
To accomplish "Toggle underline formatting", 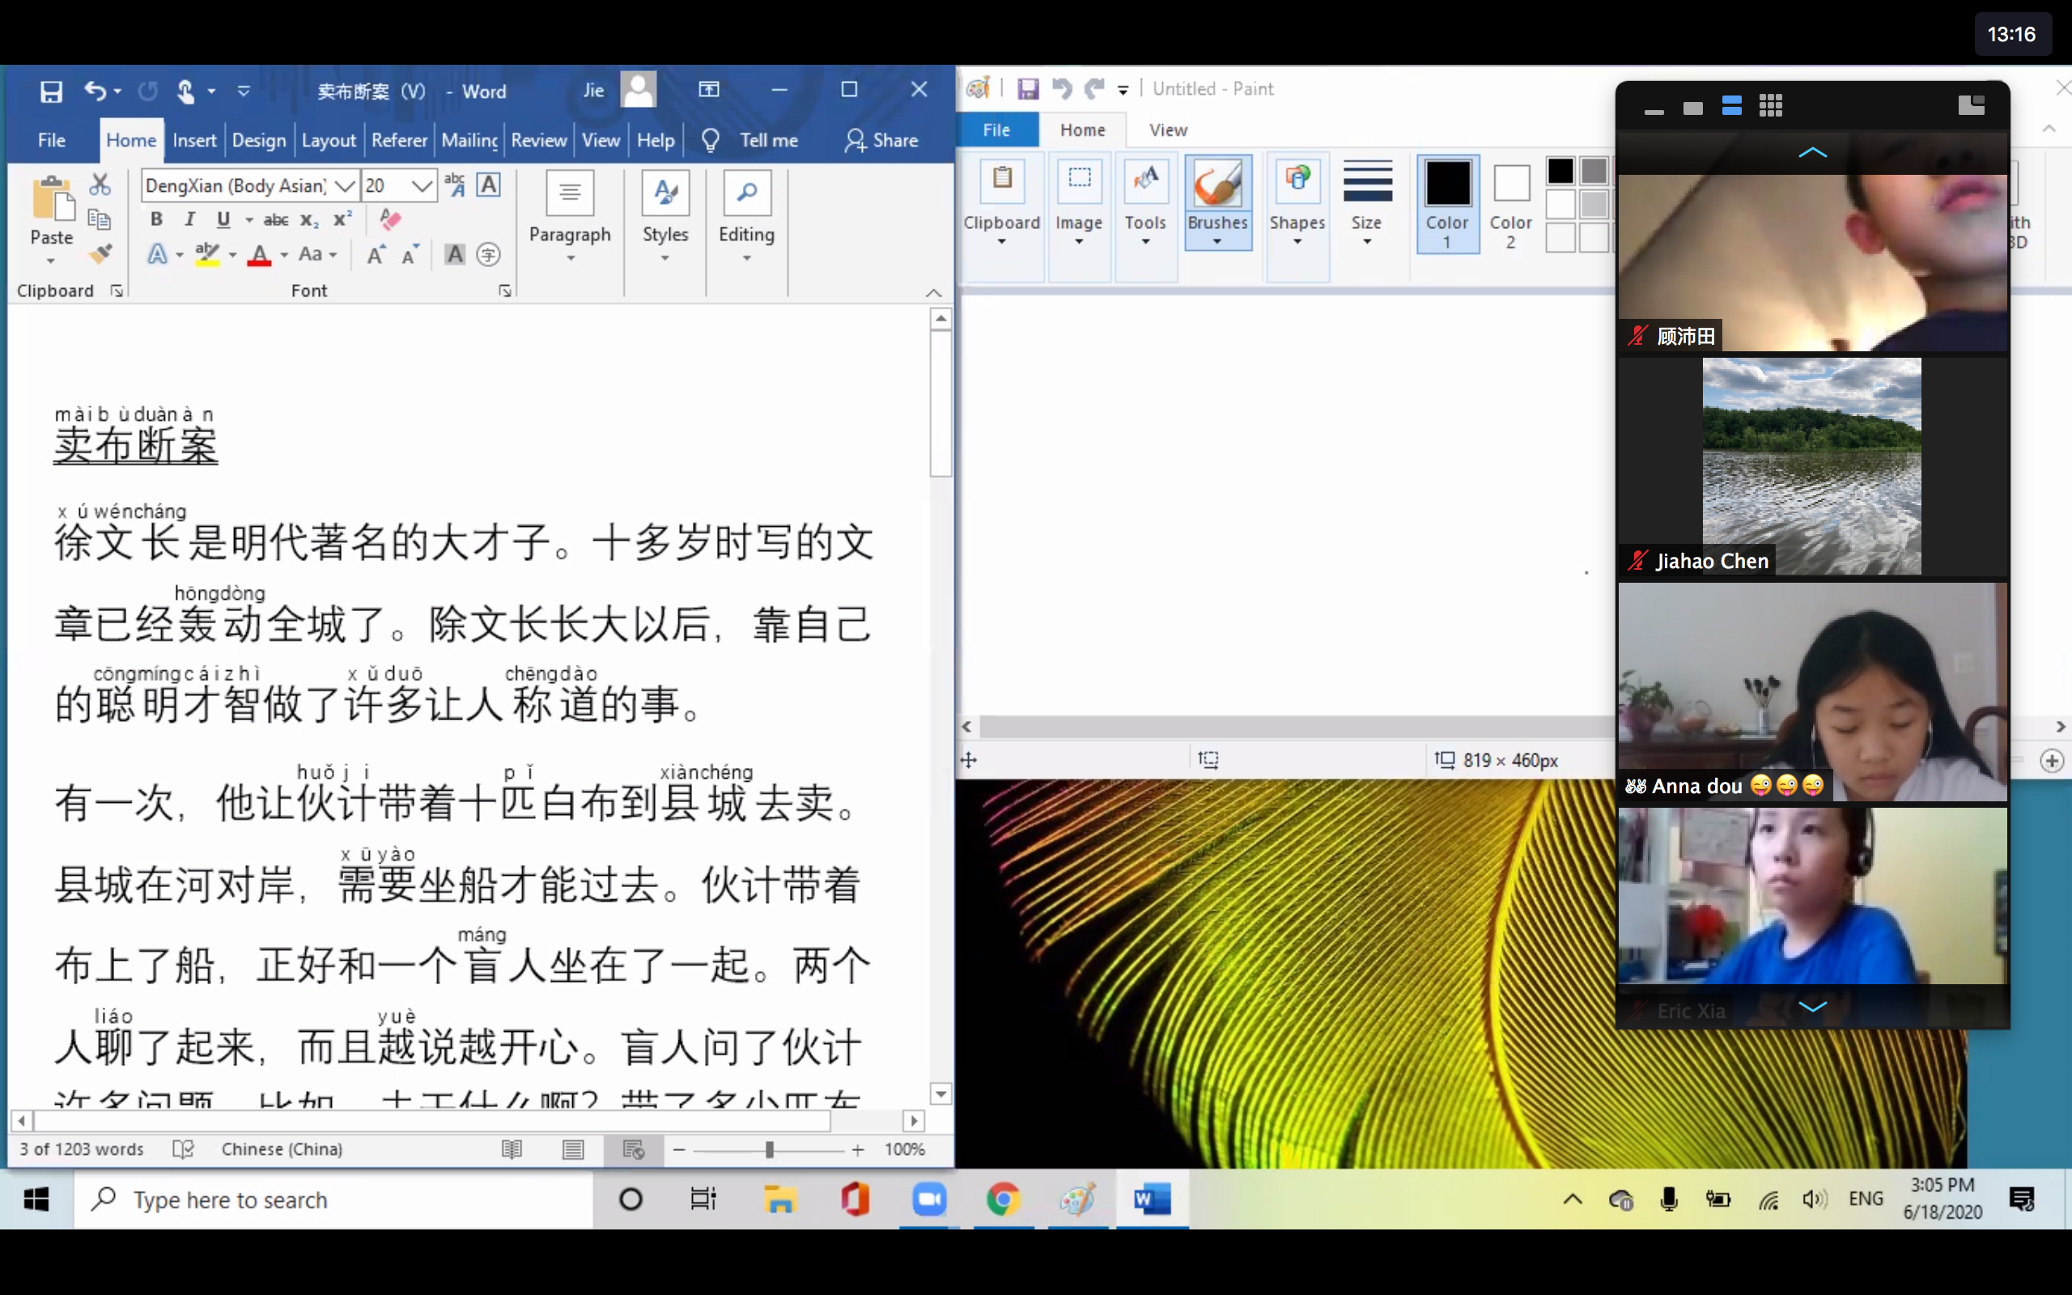I will pos(223,220).
